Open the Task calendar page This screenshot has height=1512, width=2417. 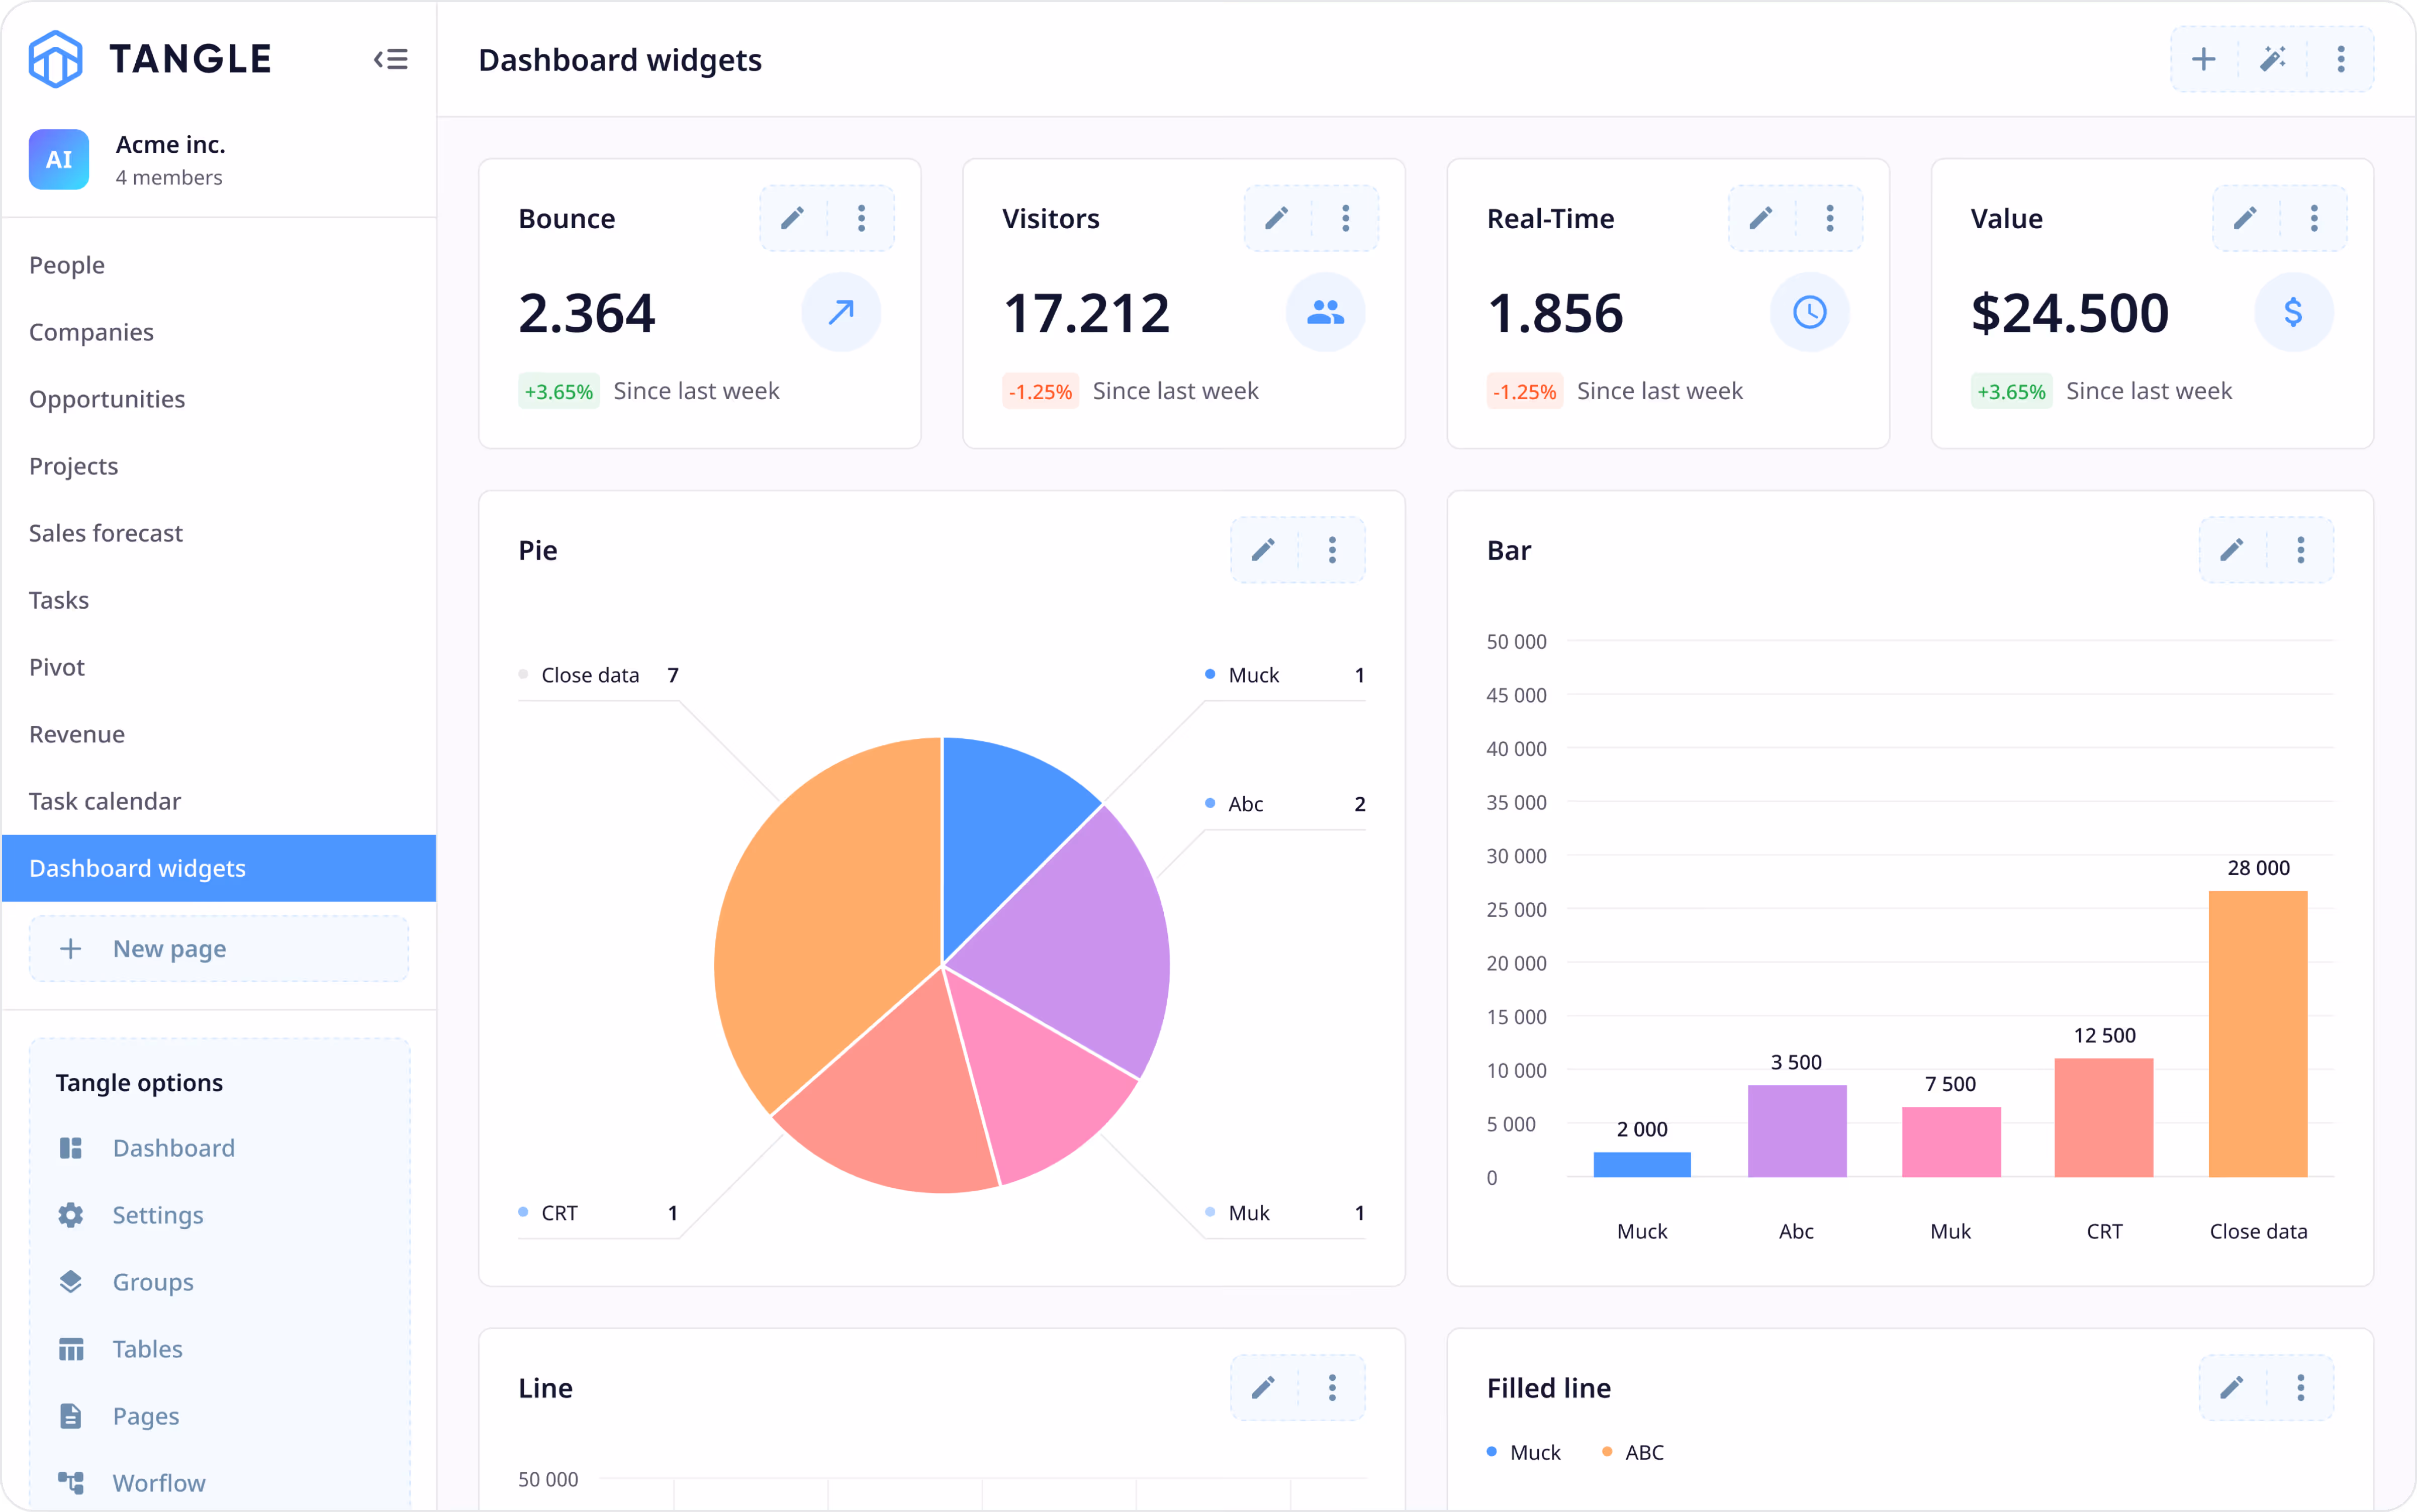click(105, 801)
